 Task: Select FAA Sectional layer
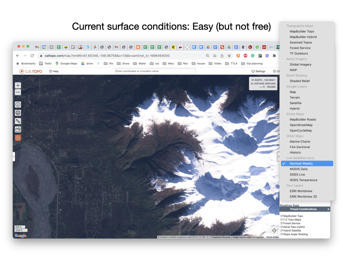click(x=300, y=147)
